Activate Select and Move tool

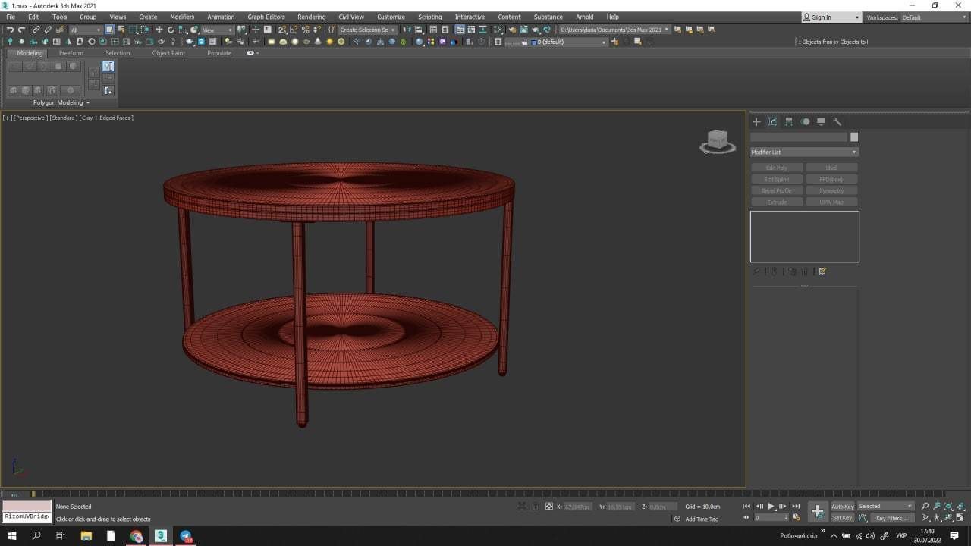pos(159,30)
